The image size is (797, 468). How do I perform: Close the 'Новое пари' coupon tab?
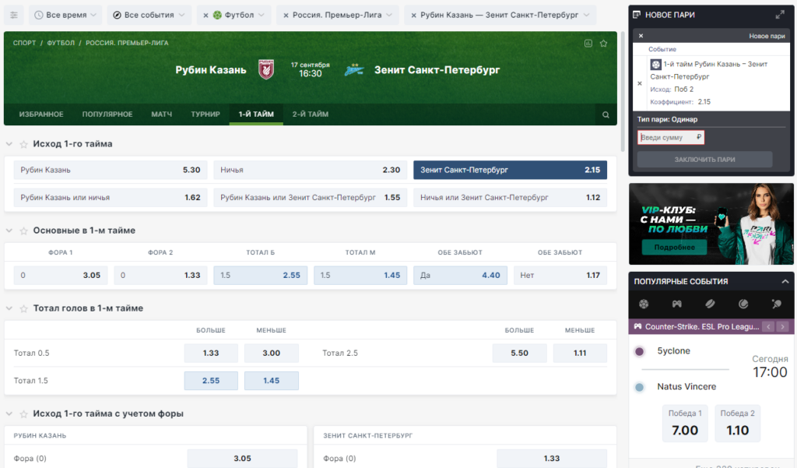[641, 36]
